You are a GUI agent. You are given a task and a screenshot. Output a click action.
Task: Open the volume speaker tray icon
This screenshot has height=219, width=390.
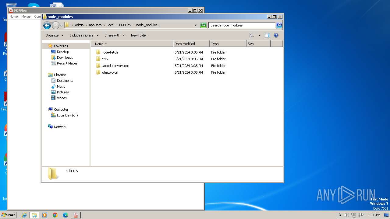pos(346,215)
